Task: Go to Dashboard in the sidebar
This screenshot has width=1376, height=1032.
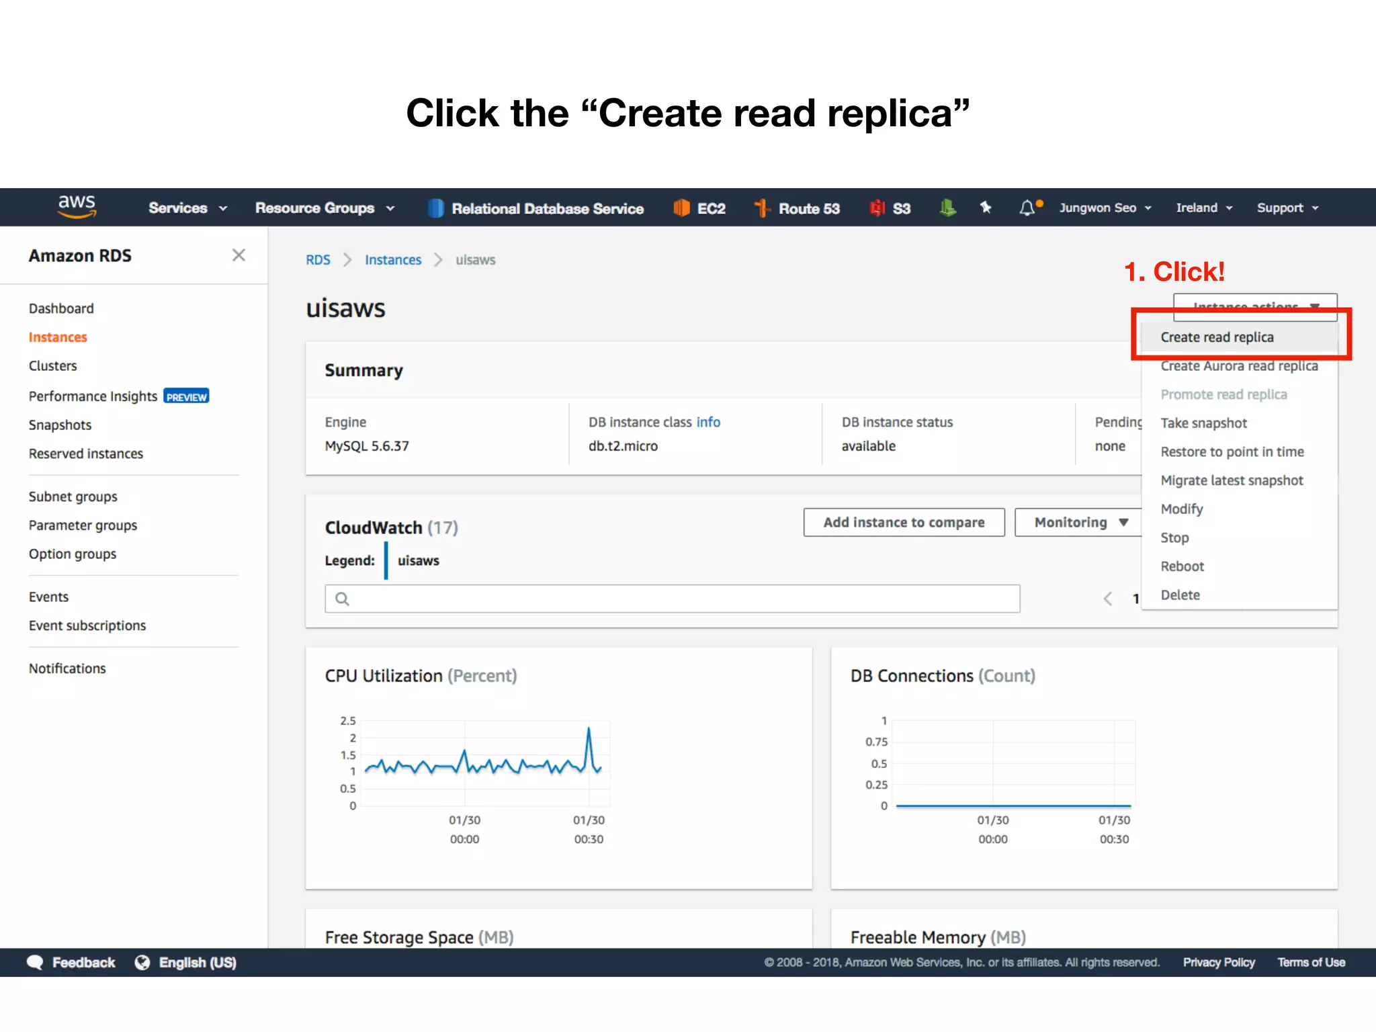Action: [61, 308]
